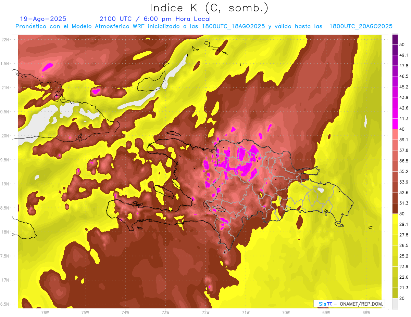Click the colorbar label '50'
The width and height of the screenshot is (411, 317).
coord(402,45)
